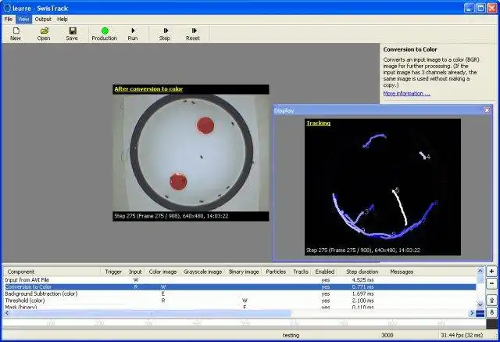
Task: Click the Trigger column header
Action: pos(113,272)
